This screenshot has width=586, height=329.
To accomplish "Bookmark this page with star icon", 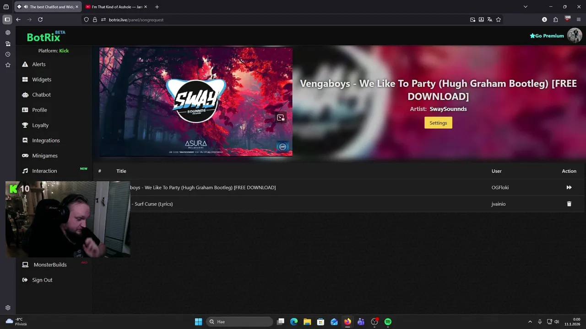I will [499, 20].
